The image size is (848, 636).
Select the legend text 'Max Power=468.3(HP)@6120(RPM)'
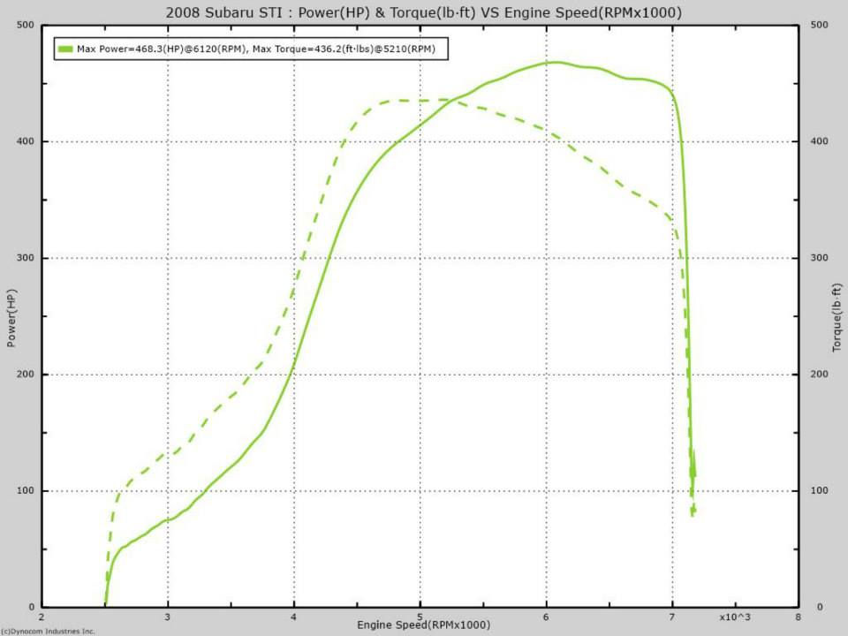pyautogui.click(x=162, y=49)
